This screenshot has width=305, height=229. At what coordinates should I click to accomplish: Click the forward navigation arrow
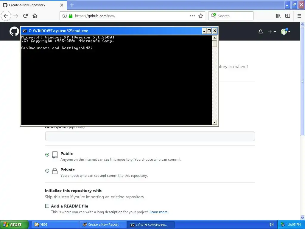click(x=16, y=16)
